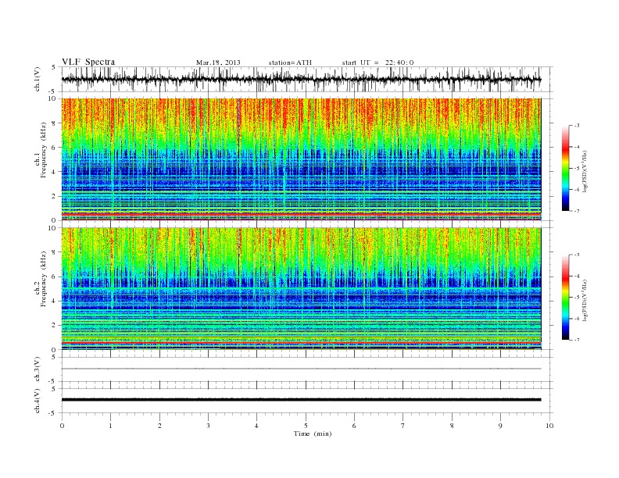Click the "-7" tick on ch.2 colorbar
The image size is (619, 478).
(x=577, y=340)
